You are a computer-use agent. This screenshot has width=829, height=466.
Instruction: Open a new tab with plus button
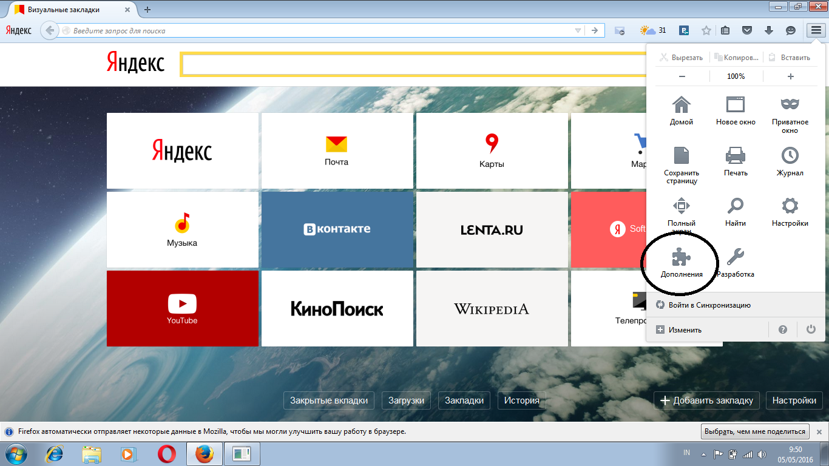click(x=147, y=9)
